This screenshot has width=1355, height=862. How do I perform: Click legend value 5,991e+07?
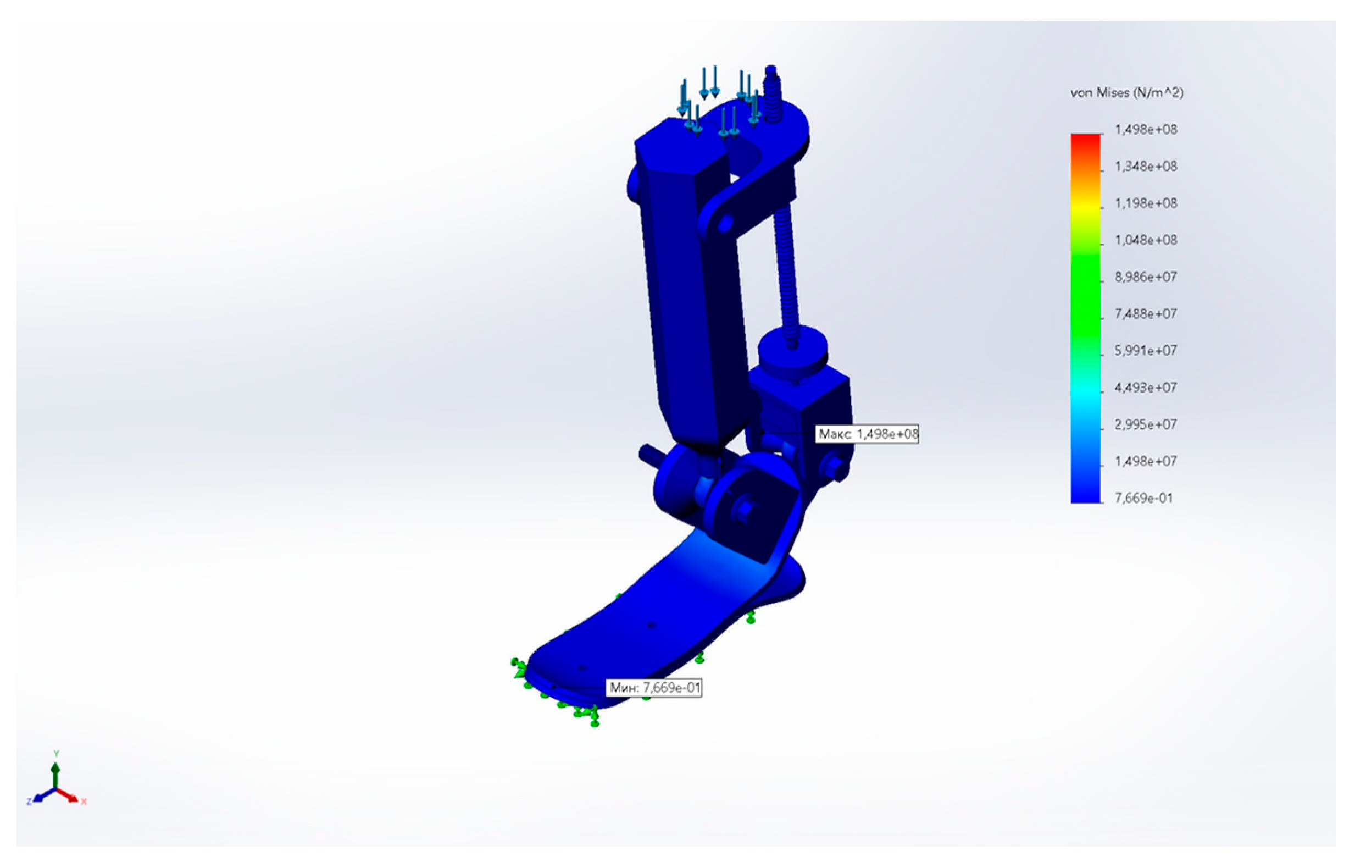click(1146, 350)
